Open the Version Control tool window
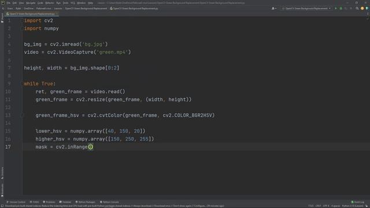370x208 pixels. pos(16,202)
